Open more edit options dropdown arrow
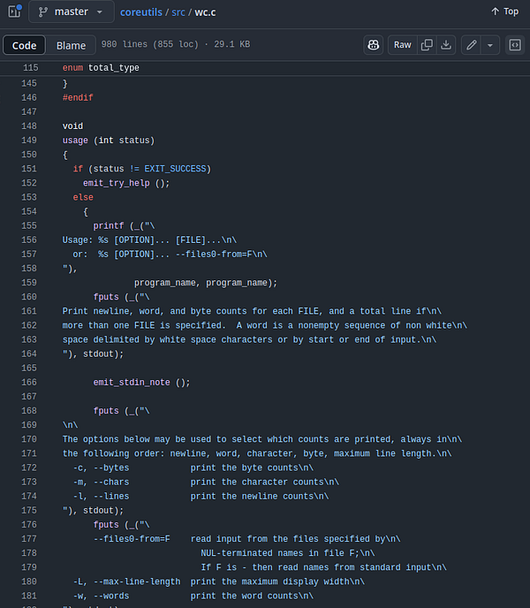This screenshot has height=608, width=530. [x=490, y=45]
